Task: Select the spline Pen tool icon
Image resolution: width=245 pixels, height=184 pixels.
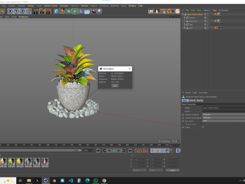Action: pos(62,11)
